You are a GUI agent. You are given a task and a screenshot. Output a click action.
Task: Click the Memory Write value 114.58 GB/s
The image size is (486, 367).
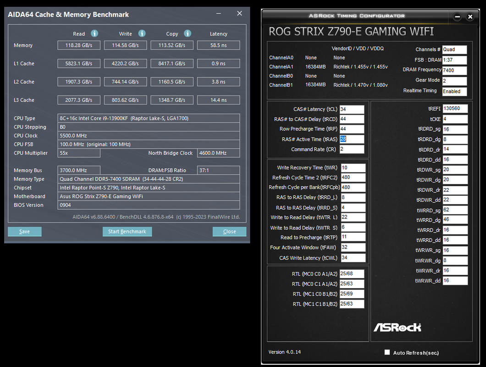[125, 45]
